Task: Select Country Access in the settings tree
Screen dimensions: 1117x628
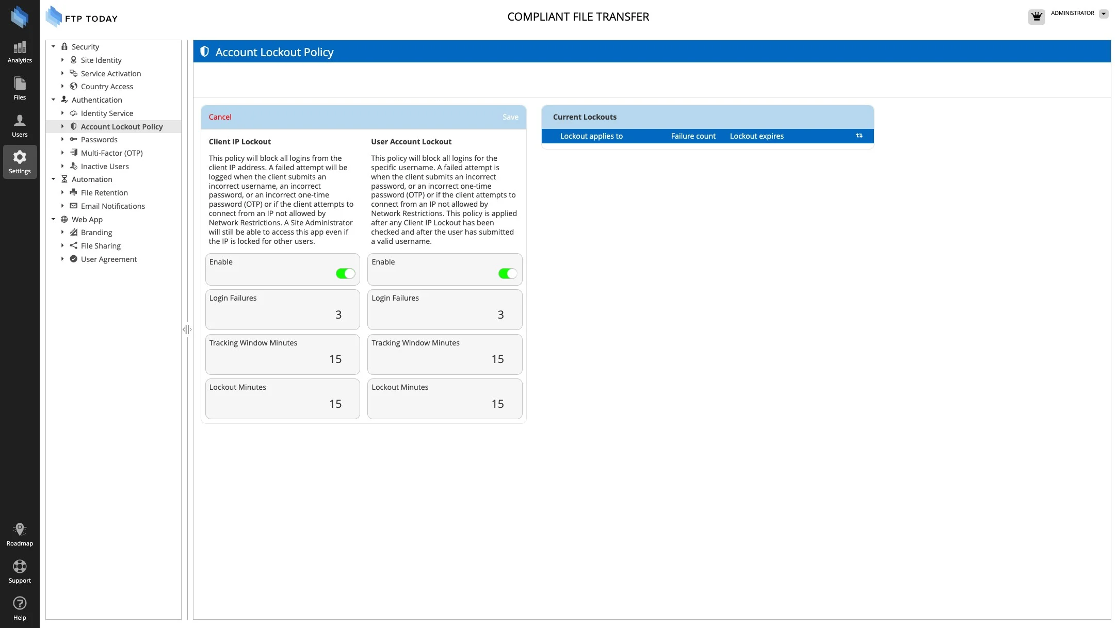Action: coord(107,87)
